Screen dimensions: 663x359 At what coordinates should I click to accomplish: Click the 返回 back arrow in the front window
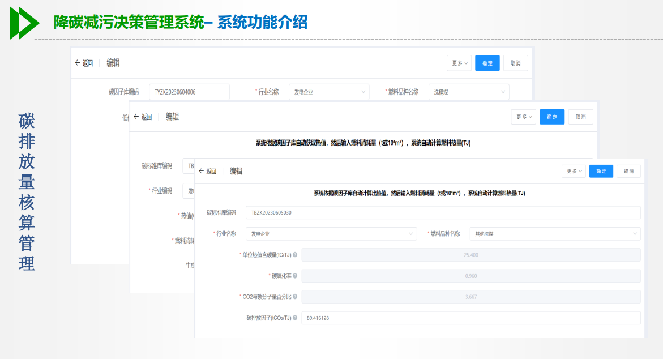(x=201, y=171)
